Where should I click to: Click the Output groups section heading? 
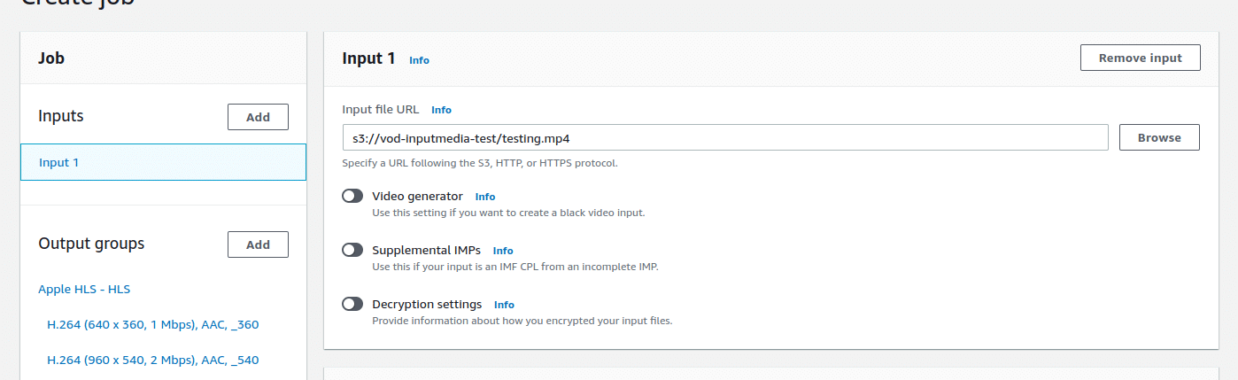tap(91, 244)
